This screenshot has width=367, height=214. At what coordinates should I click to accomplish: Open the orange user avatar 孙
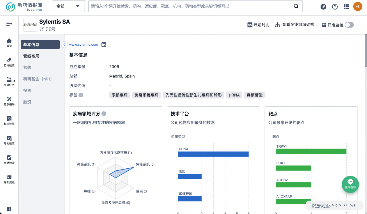tap(358, 7)
